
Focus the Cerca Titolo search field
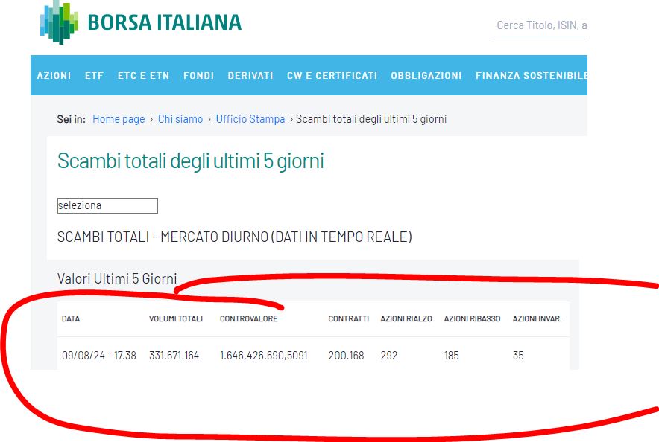pyautogui.click(x=540, y=25)
